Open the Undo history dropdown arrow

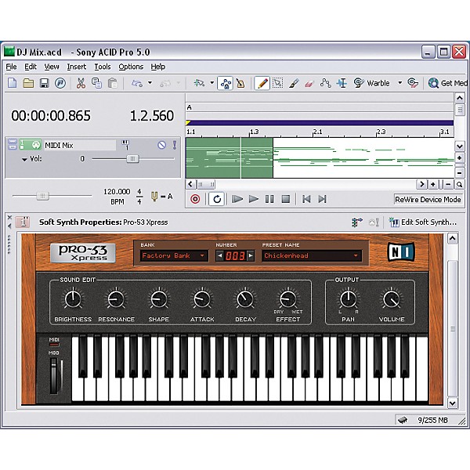point(150,83)
